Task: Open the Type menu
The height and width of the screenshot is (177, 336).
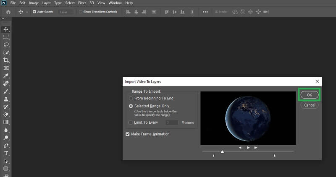Action: (x=58, y=3)
